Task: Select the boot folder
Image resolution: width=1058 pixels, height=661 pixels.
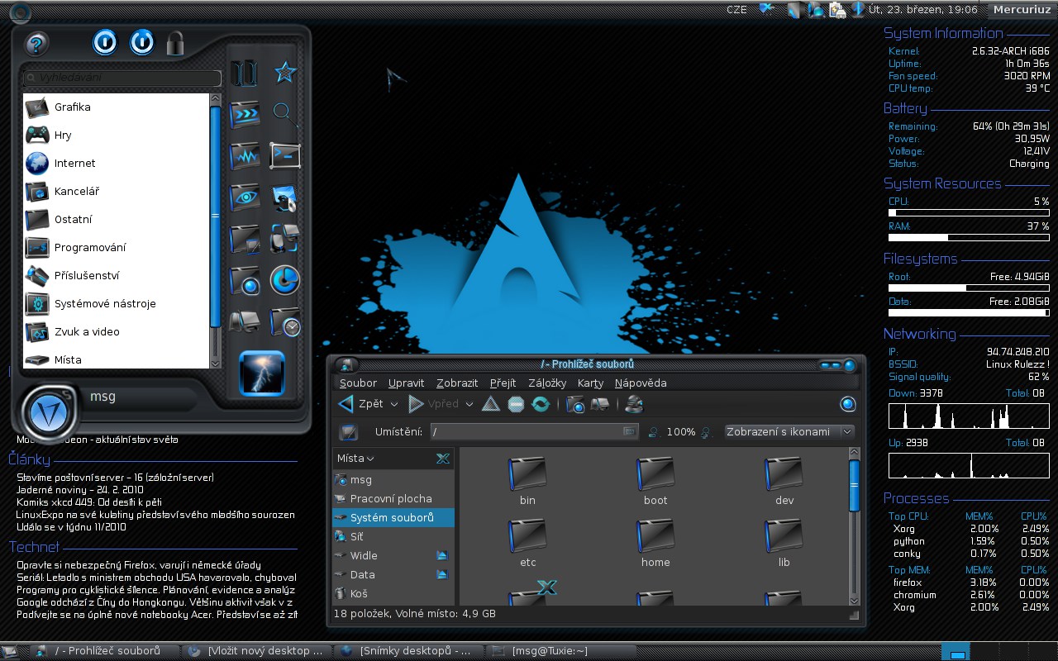Action: [x=655, y=483]
